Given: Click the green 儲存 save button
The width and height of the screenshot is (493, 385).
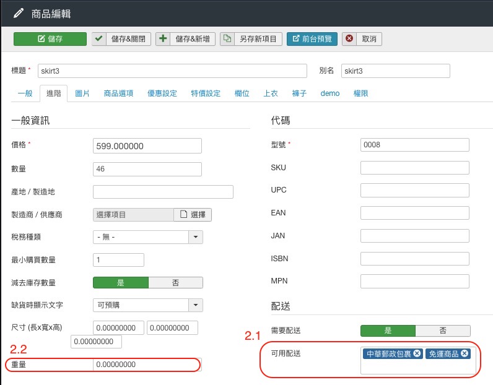Looking at the screenshot, I should [x=50, y=38].
